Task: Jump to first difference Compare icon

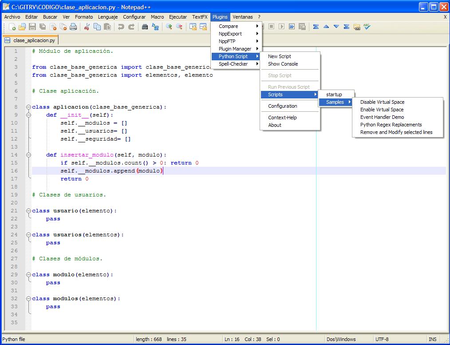Action: [x=316, y=27]
